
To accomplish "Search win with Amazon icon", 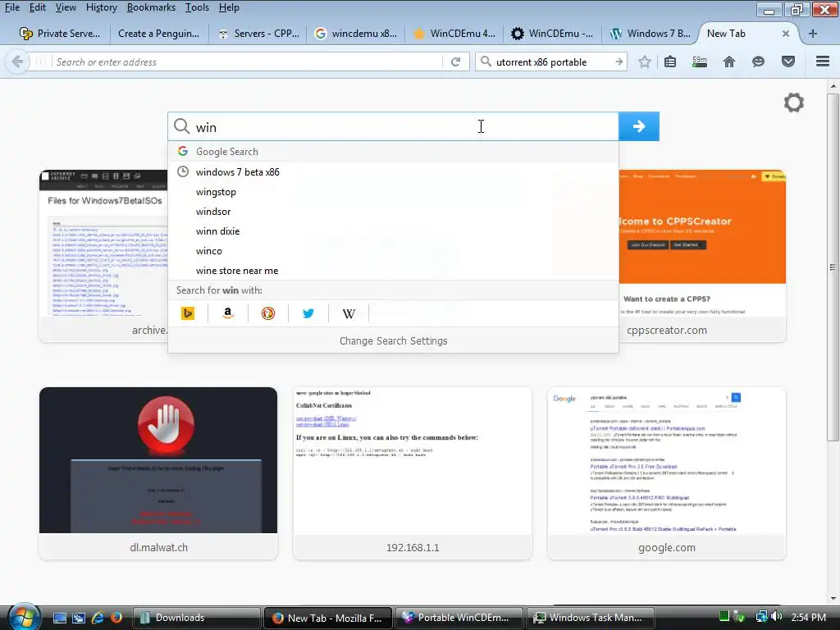I will [228, 313].
